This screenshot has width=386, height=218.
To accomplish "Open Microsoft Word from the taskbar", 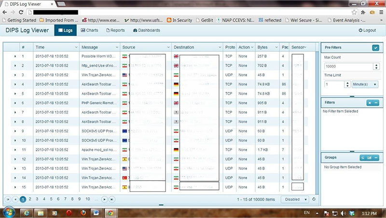I will [96, 213].
